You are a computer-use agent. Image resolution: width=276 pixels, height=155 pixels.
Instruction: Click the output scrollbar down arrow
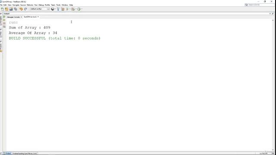click(273, 150)
